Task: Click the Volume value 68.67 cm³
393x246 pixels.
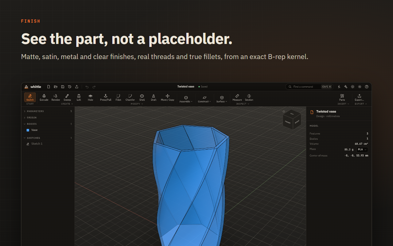Action: click(x=362, y=144)
